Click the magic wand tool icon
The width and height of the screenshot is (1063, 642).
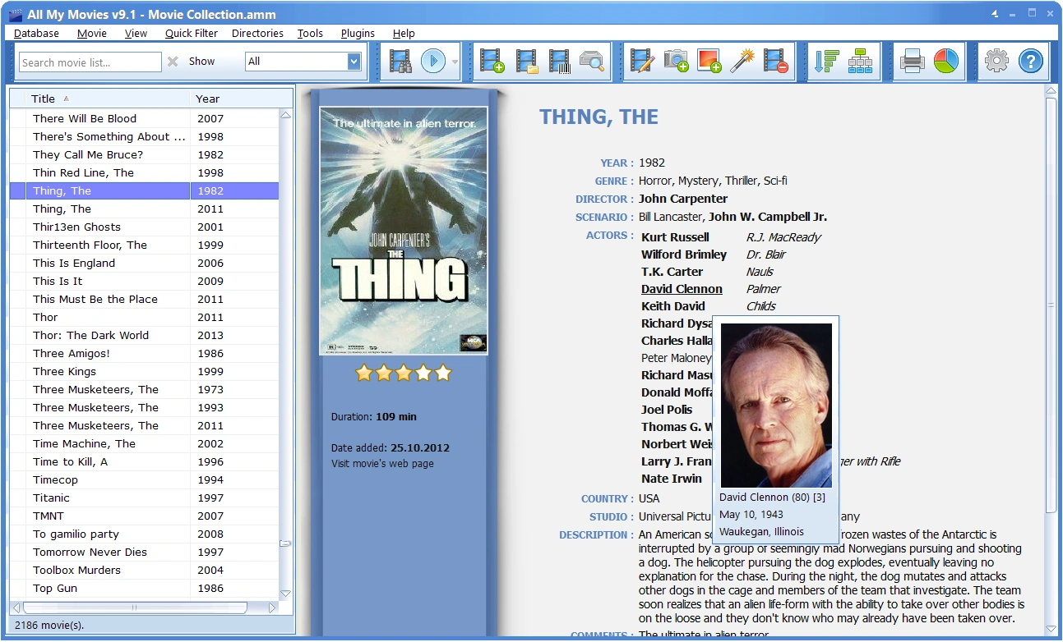click(742, 62)
